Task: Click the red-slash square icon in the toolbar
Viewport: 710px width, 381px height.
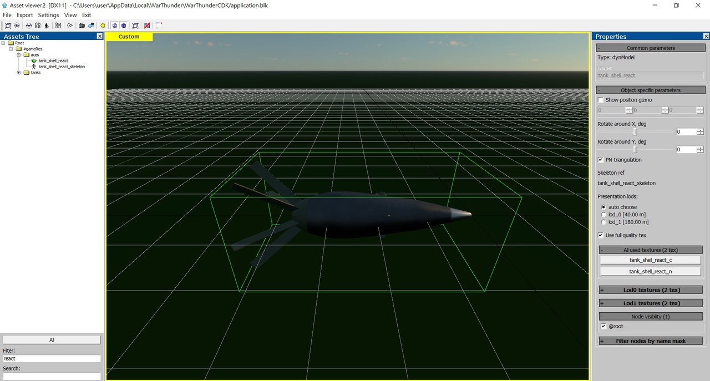Action: click(x=147, y=26)
